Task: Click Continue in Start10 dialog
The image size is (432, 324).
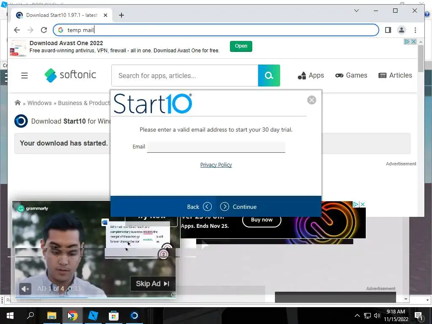Action: [238, 207]
